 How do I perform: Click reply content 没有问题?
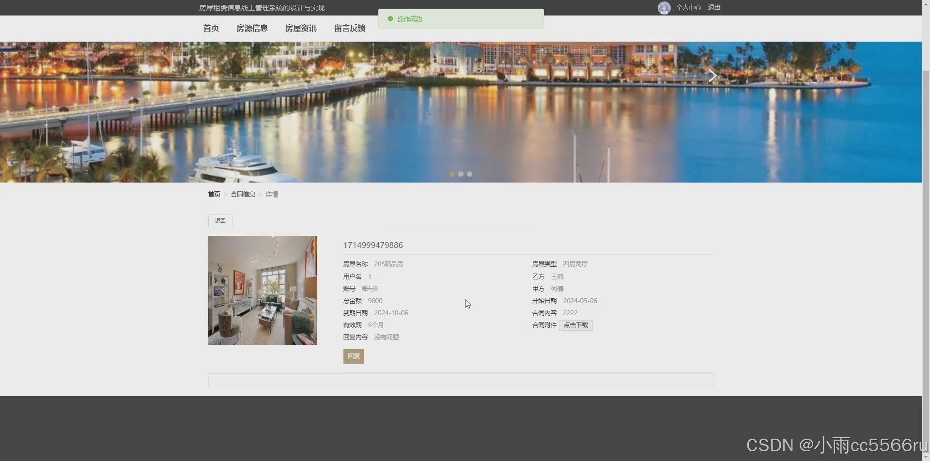(x=387, y=337)
